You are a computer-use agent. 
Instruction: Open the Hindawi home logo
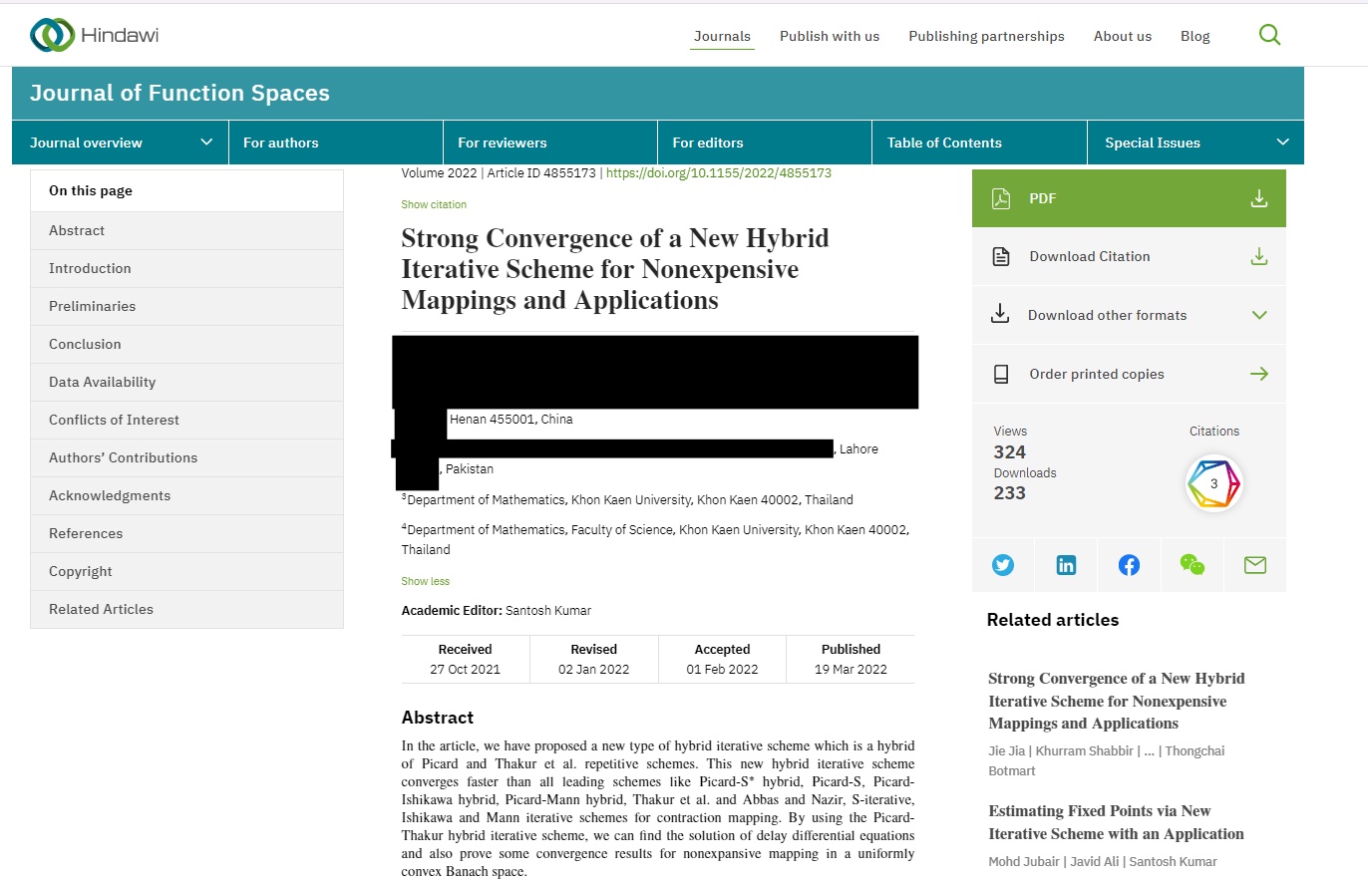[x=95, y=35]
